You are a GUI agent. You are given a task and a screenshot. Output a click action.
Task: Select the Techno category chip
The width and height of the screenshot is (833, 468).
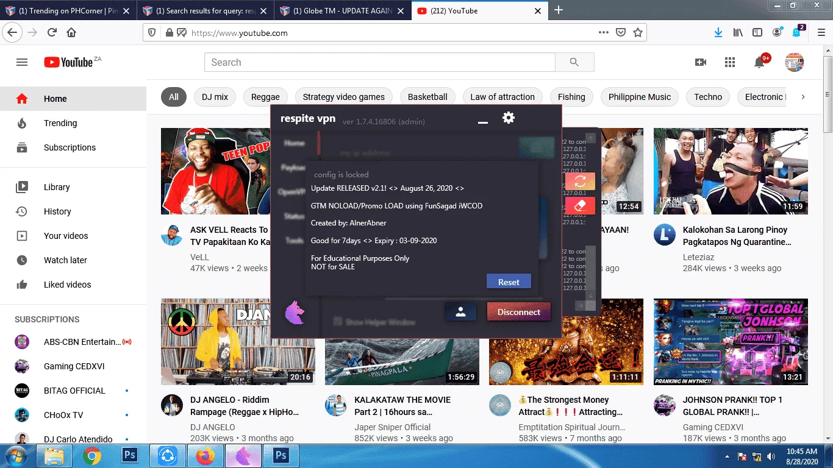point(708,97)
